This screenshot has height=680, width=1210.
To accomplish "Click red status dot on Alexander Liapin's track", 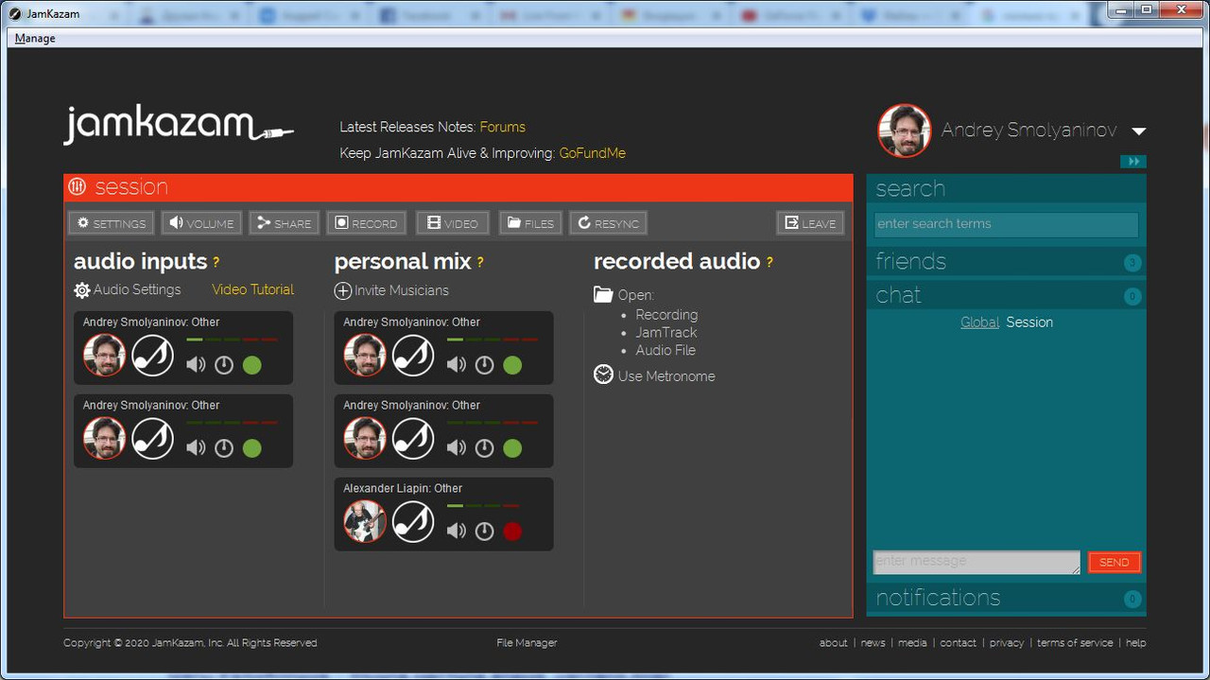I will [512, 532].
